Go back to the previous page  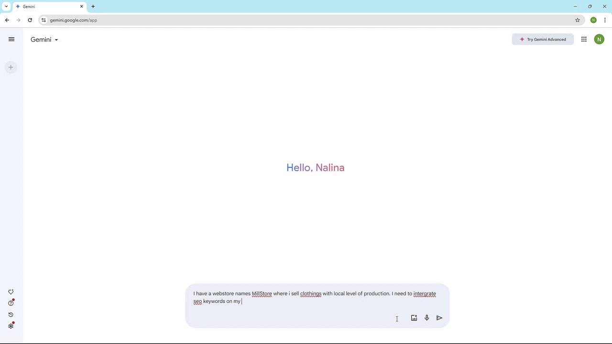pyautogui.click(x=7, y=20)
